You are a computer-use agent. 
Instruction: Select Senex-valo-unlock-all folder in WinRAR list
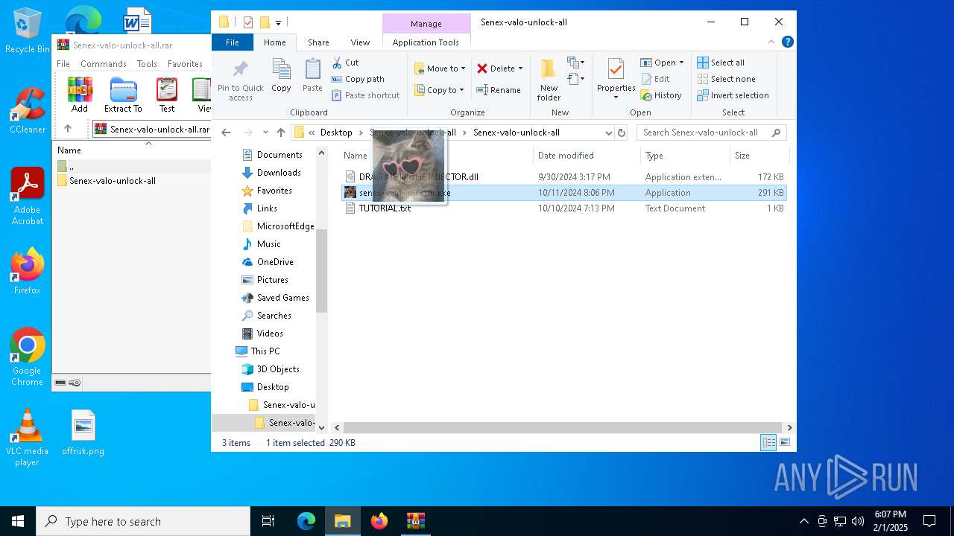(113, 181)
